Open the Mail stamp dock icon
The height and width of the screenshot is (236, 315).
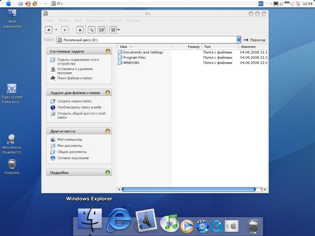point(146,220)
